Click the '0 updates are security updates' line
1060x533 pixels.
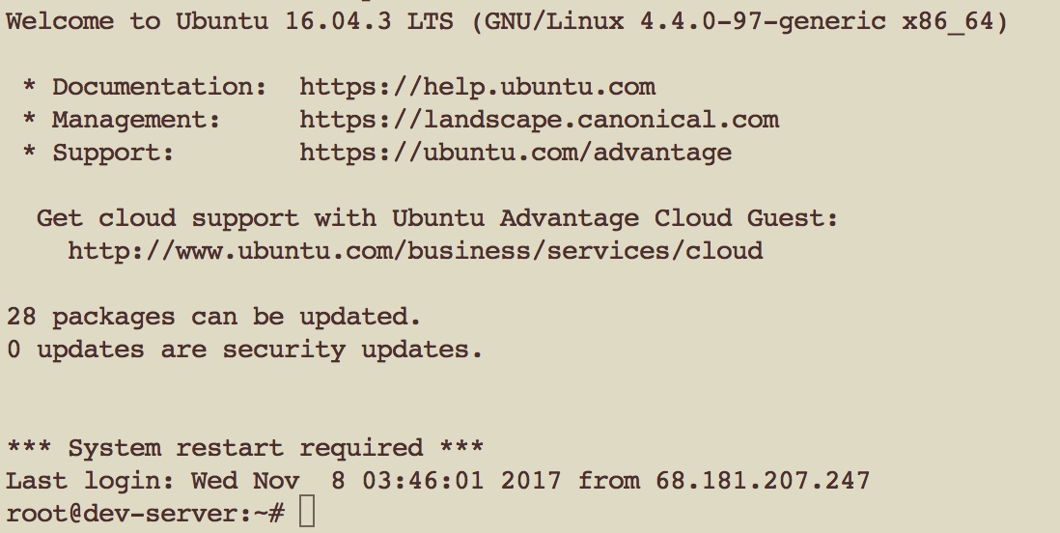(244, 350)
